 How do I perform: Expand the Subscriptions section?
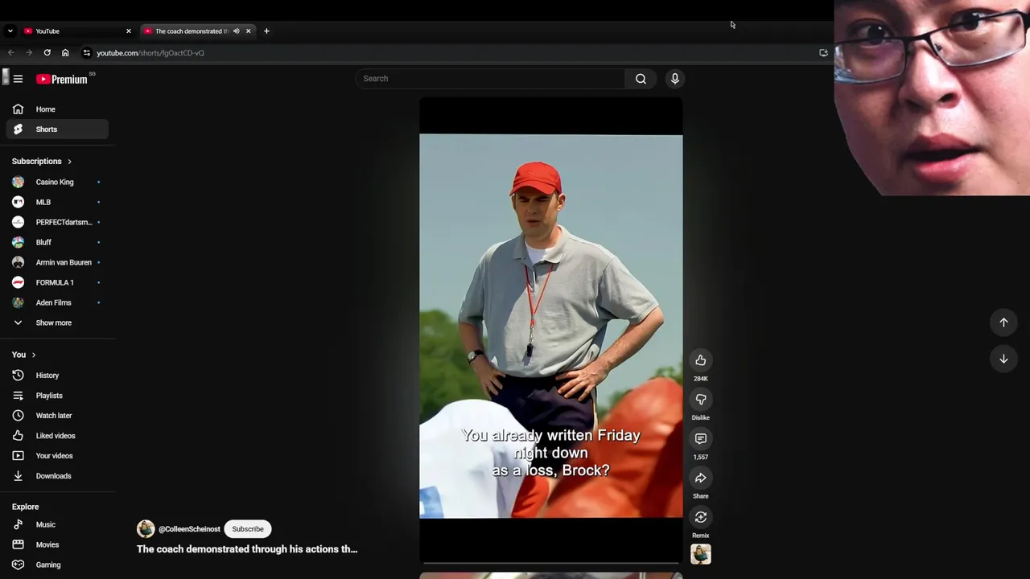[42, 162]
